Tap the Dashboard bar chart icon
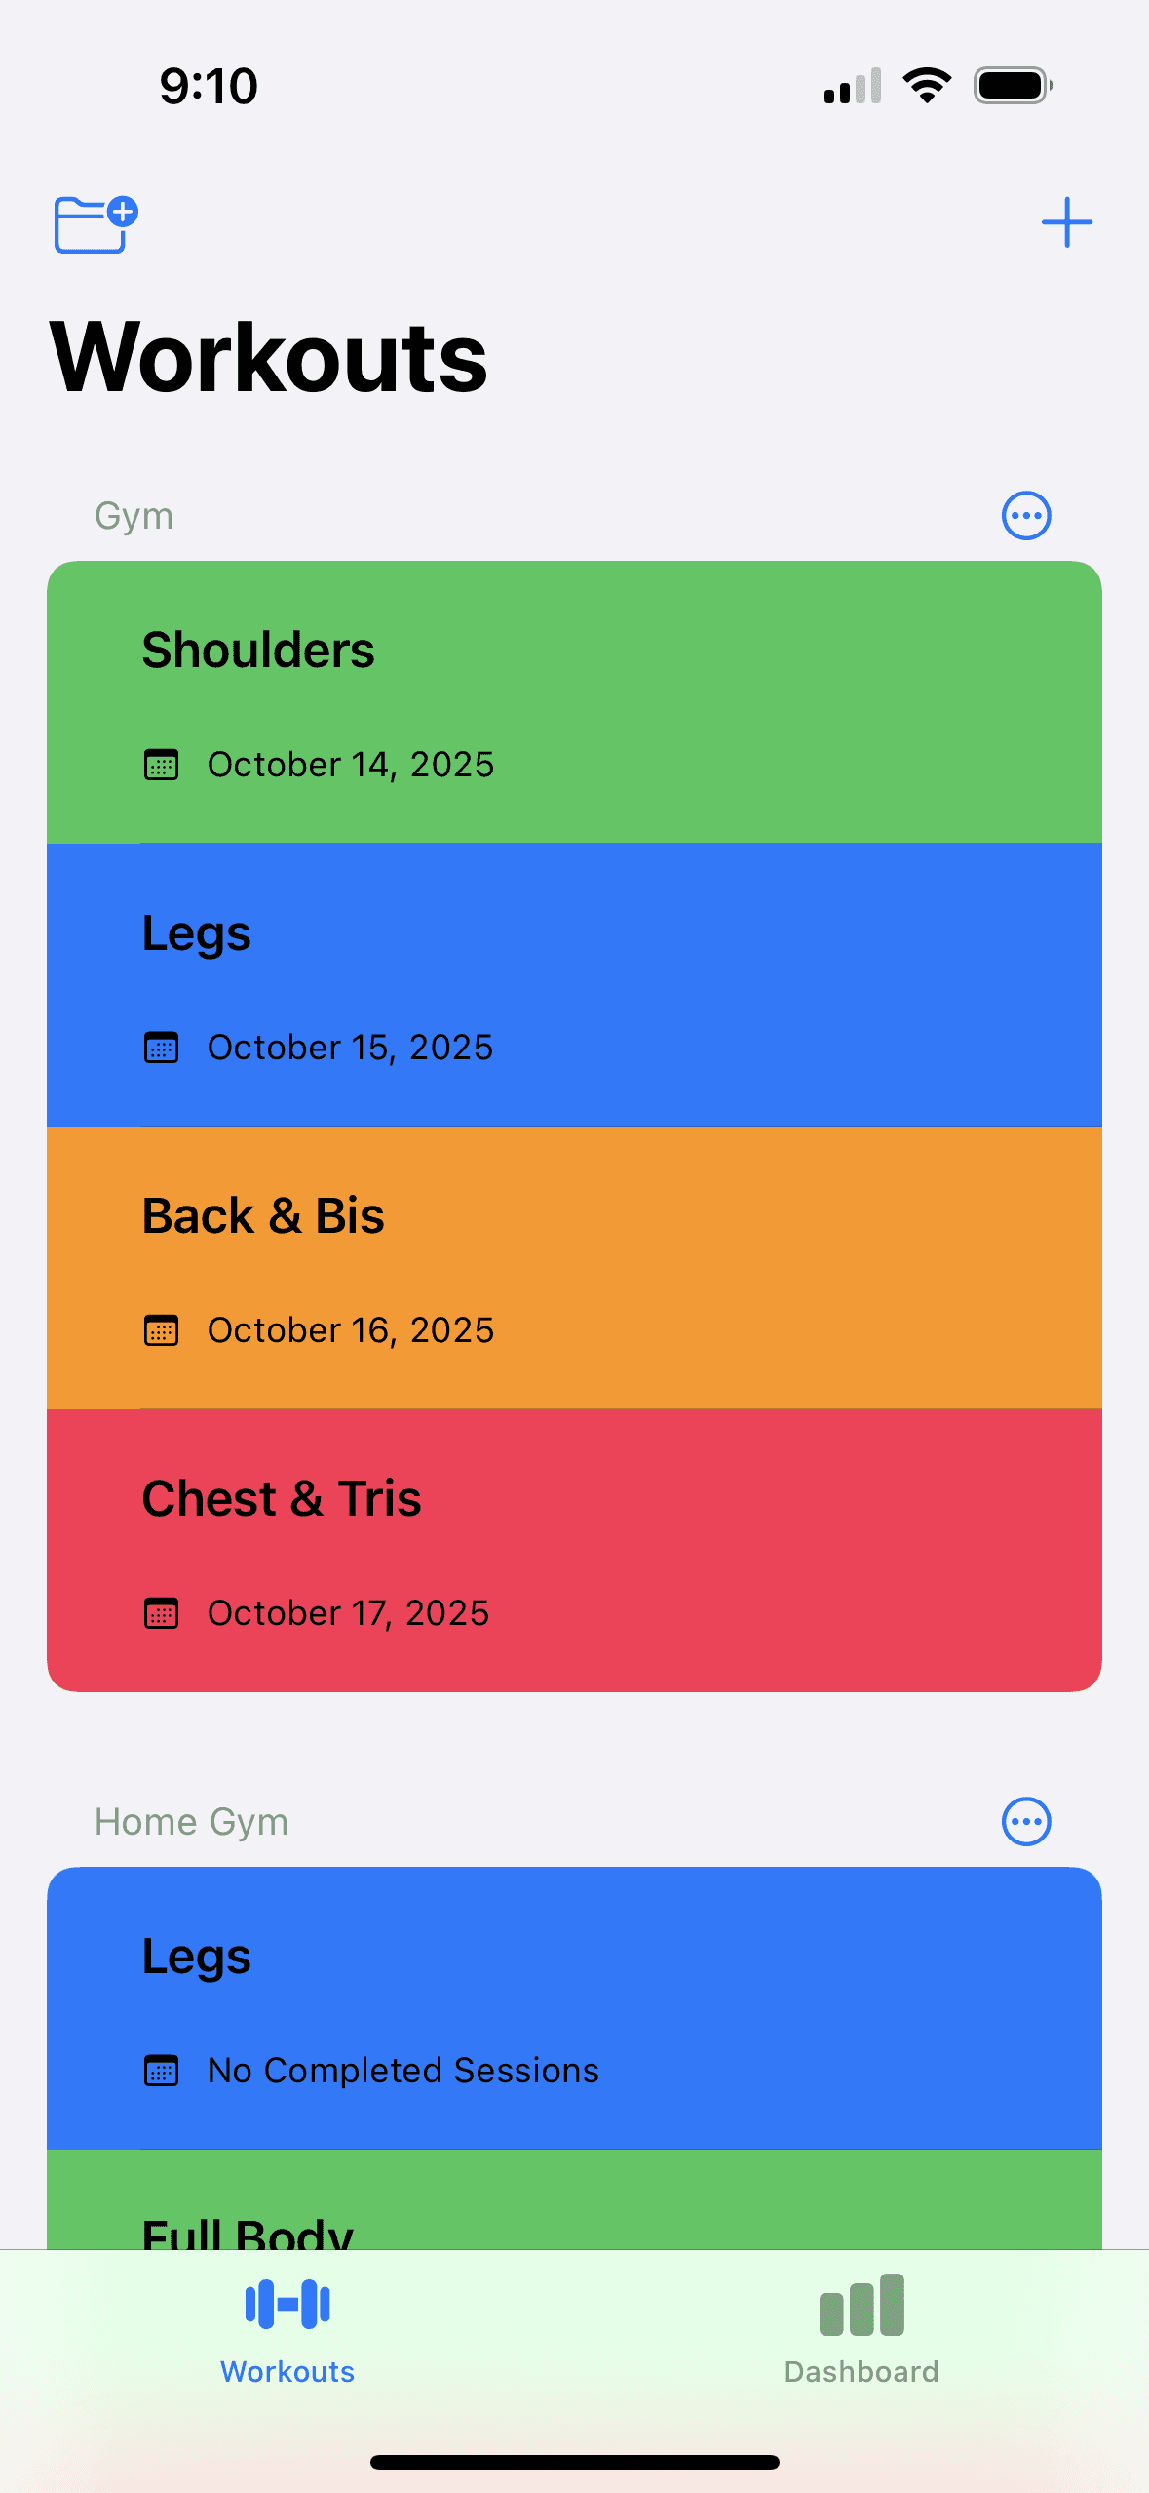1149x2493 pixels. coord(862,2306)
